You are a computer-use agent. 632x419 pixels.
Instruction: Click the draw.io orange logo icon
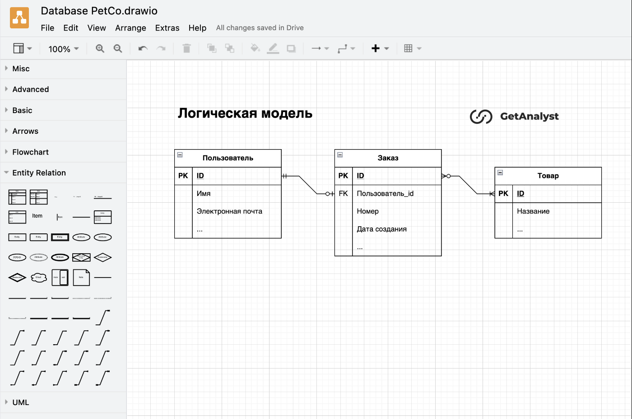click(19, 18)
